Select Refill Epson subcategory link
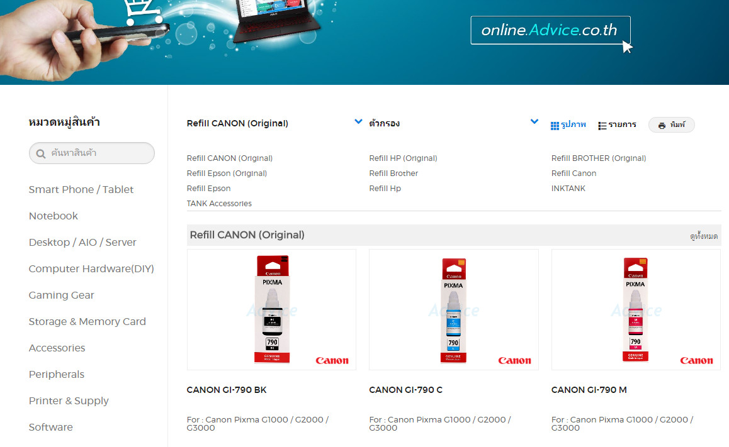This screenshot has height=447, width=729. coord(209,189)
